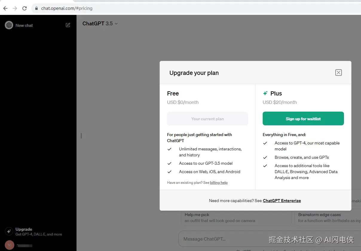
Task: Click Everything in Free, and: text
Action: tap(284, 135)
